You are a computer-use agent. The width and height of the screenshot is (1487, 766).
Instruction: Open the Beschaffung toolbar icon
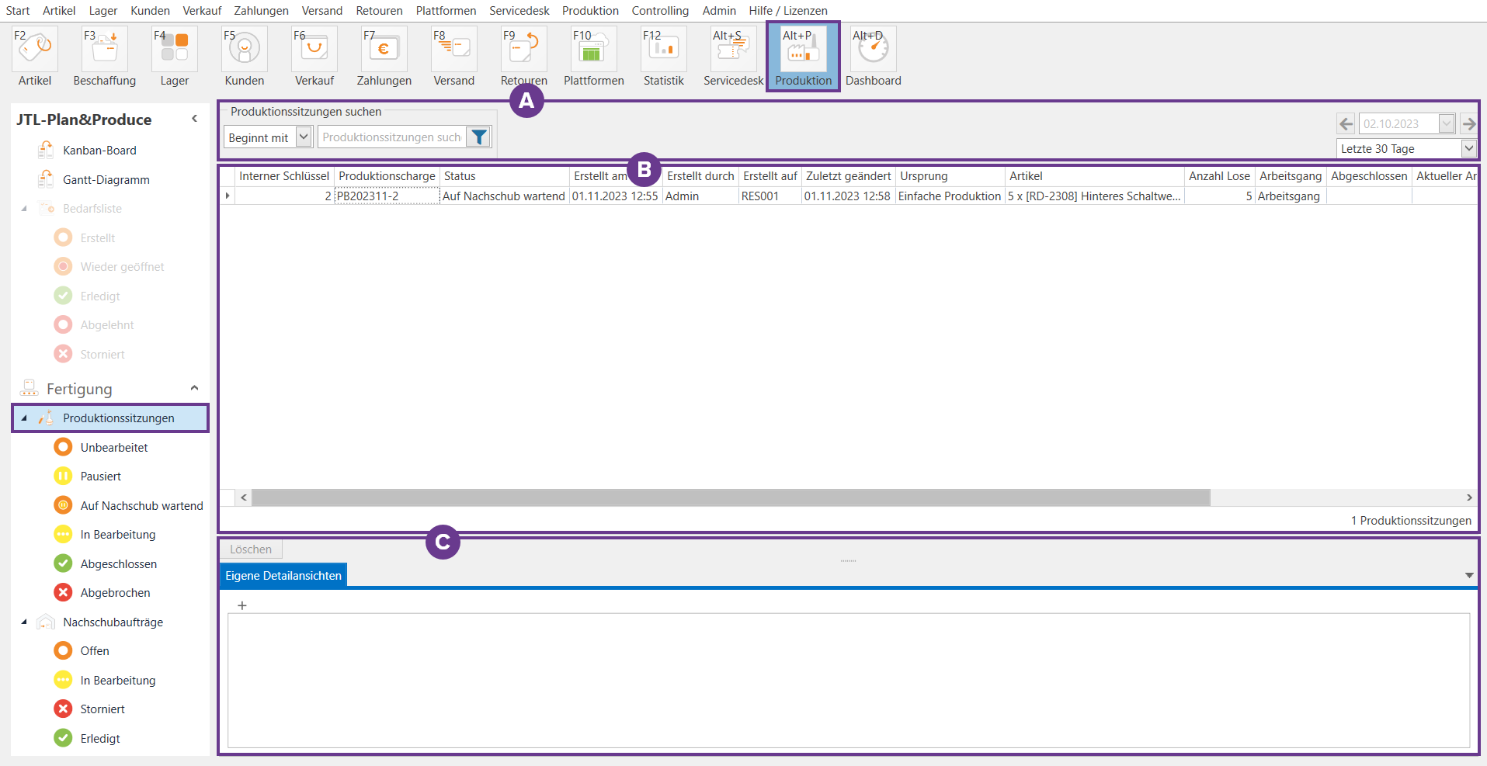pos(104,49)
